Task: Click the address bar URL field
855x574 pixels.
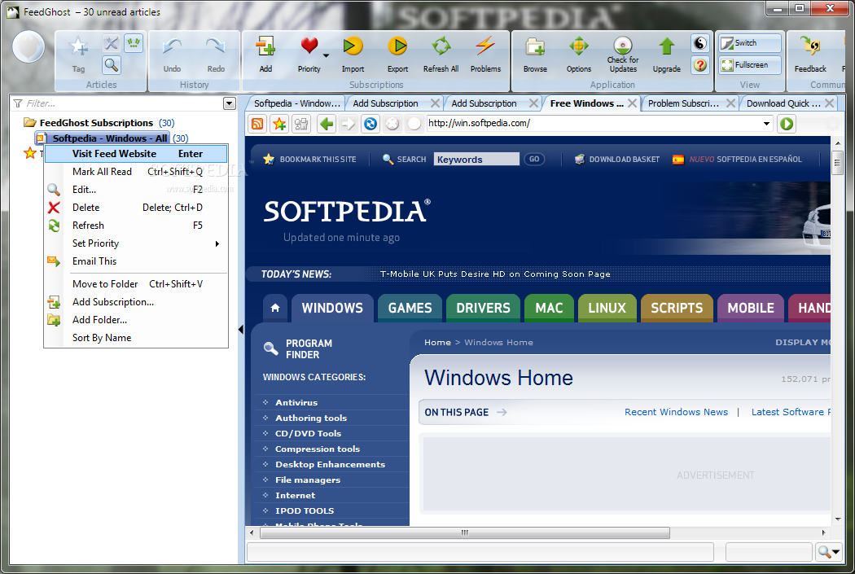Action: point(594,123)
